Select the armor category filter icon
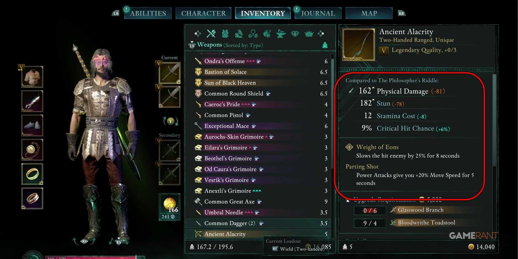Image resolution: width=518 pixels, height=259 pixels. (225, 33)
